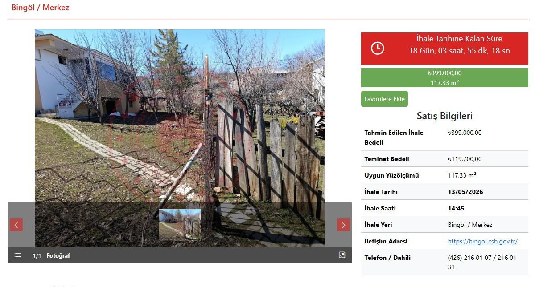Add listing via Favorilere Ekle button
Screen dimensions: 535x287
(x=384, y=99)
